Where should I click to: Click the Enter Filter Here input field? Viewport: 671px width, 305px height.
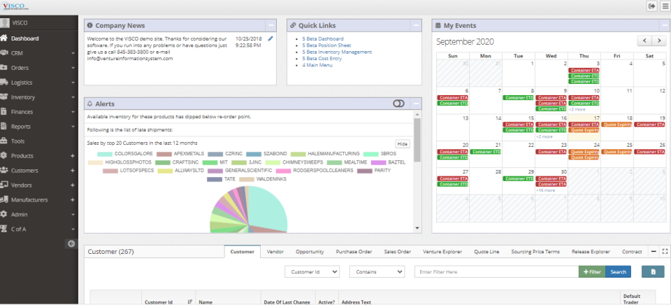496,271
